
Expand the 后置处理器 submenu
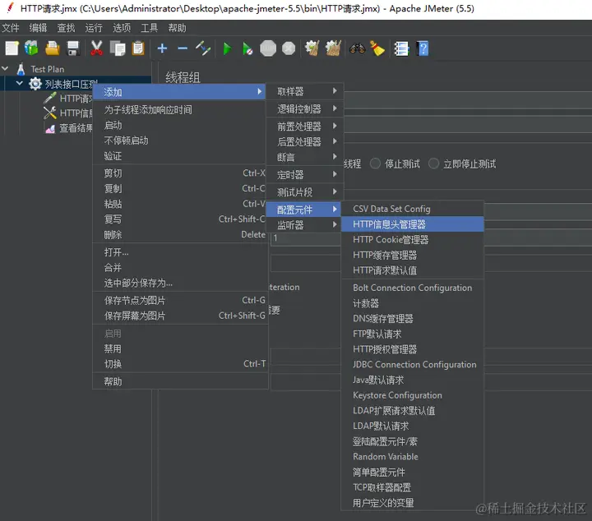[305, 141]
